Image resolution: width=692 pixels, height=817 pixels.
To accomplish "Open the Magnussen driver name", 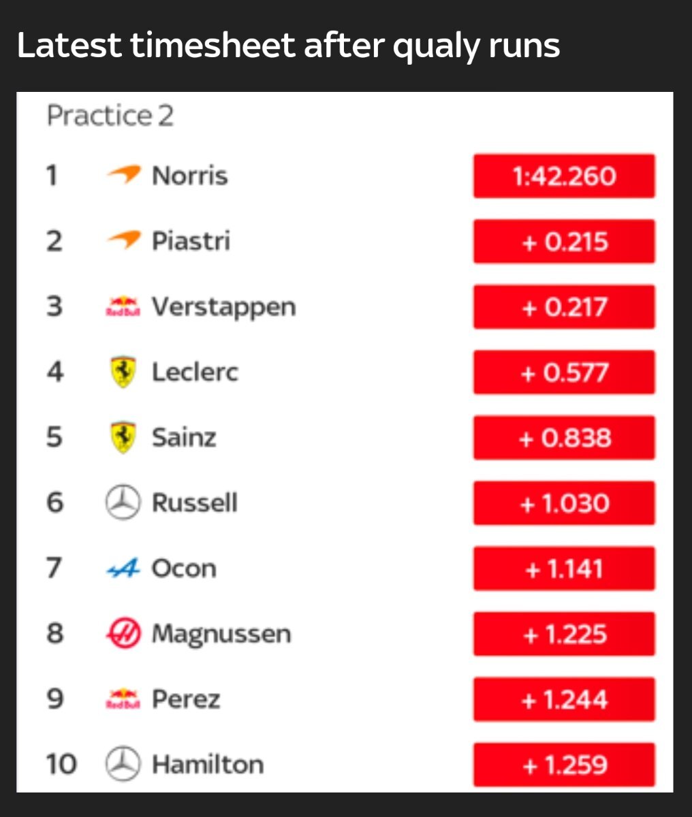I will click(x=221, y=634).
